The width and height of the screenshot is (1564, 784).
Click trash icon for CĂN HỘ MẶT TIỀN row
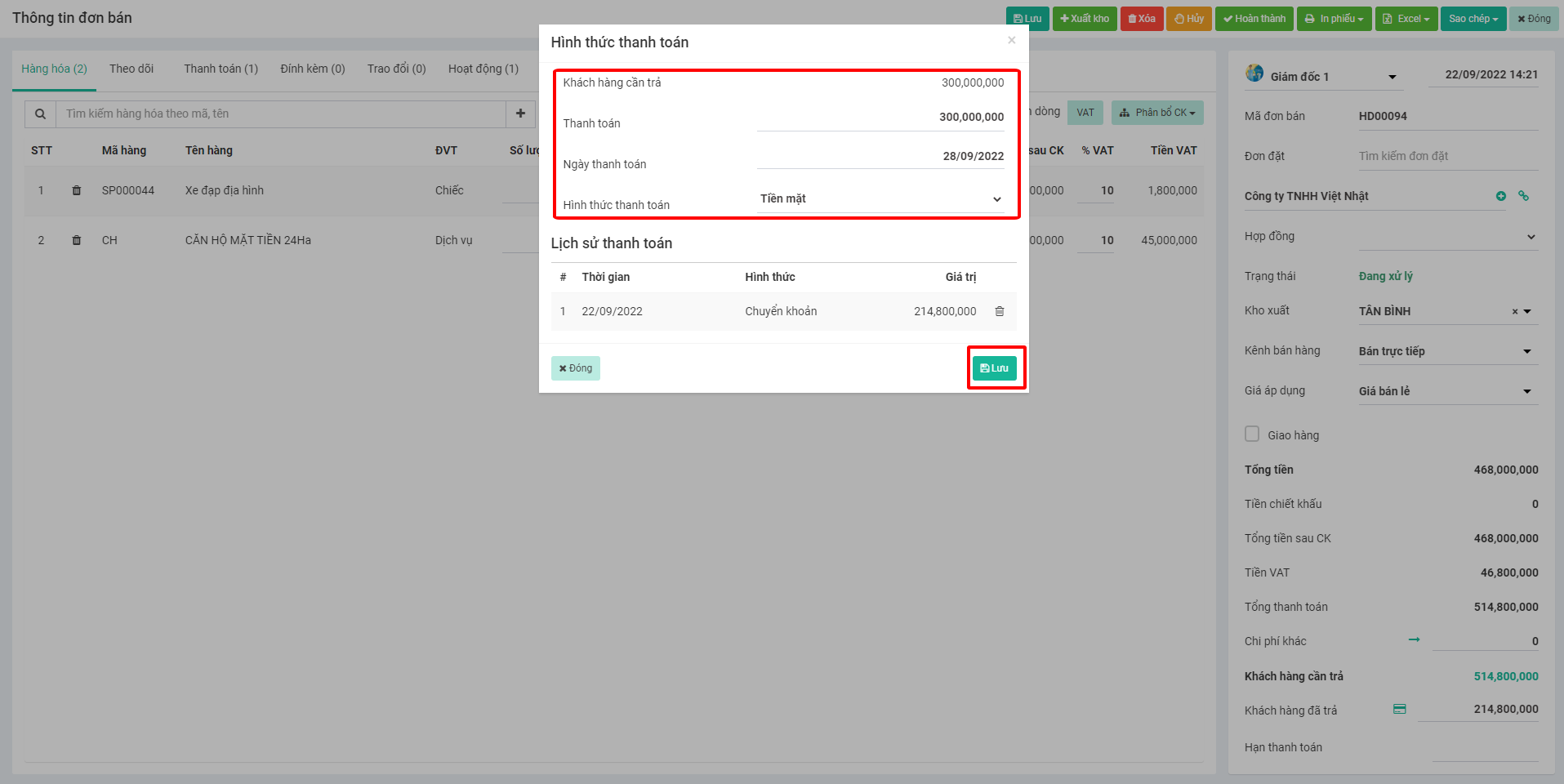(77, 240)
